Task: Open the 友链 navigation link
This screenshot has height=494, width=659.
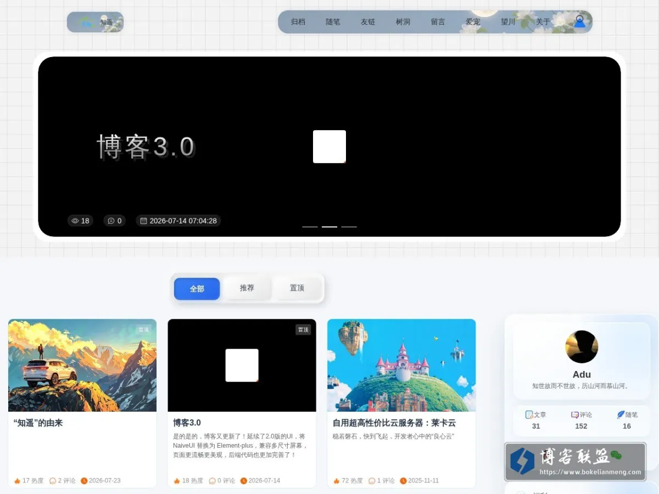Action: [368, 22]
